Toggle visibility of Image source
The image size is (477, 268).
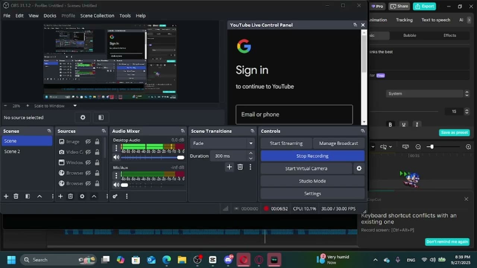click(88, 141)
